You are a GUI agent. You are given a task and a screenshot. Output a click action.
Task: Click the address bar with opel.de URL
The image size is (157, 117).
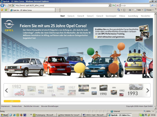60,5
